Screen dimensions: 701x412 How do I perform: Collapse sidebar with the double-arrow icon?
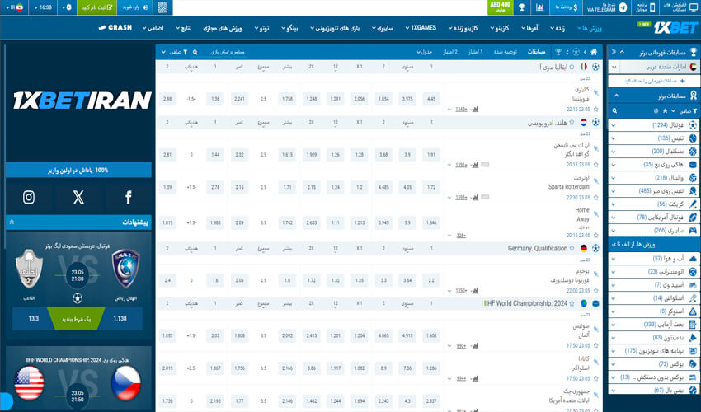(614, 52)
